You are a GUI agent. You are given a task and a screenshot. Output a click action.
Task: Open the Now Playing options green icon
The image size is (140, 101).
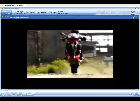click(3, 17)
